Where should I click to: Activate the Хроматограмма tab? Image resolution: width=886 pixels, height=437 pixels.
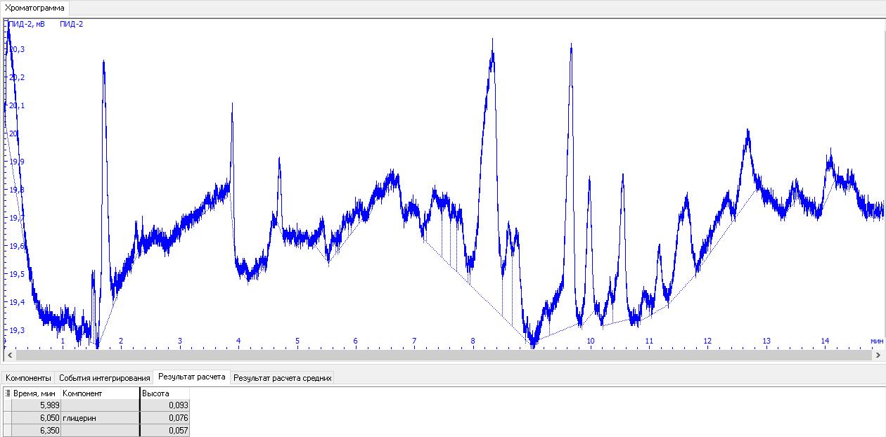[x=34, y=8]
